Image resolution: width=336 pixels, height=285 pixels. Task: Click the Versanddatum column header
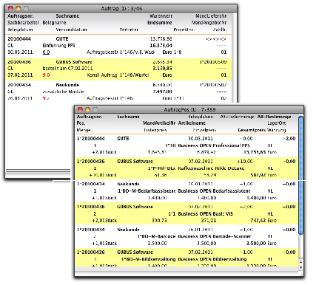click(71, 30)
